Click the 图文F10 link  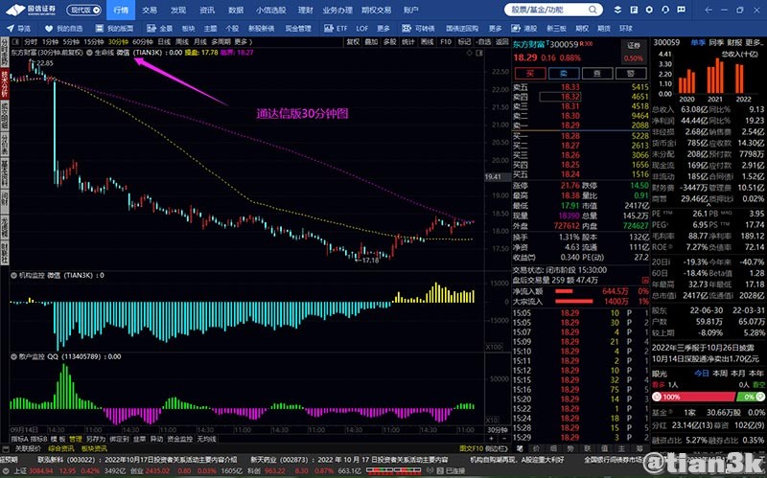point(472,448)
